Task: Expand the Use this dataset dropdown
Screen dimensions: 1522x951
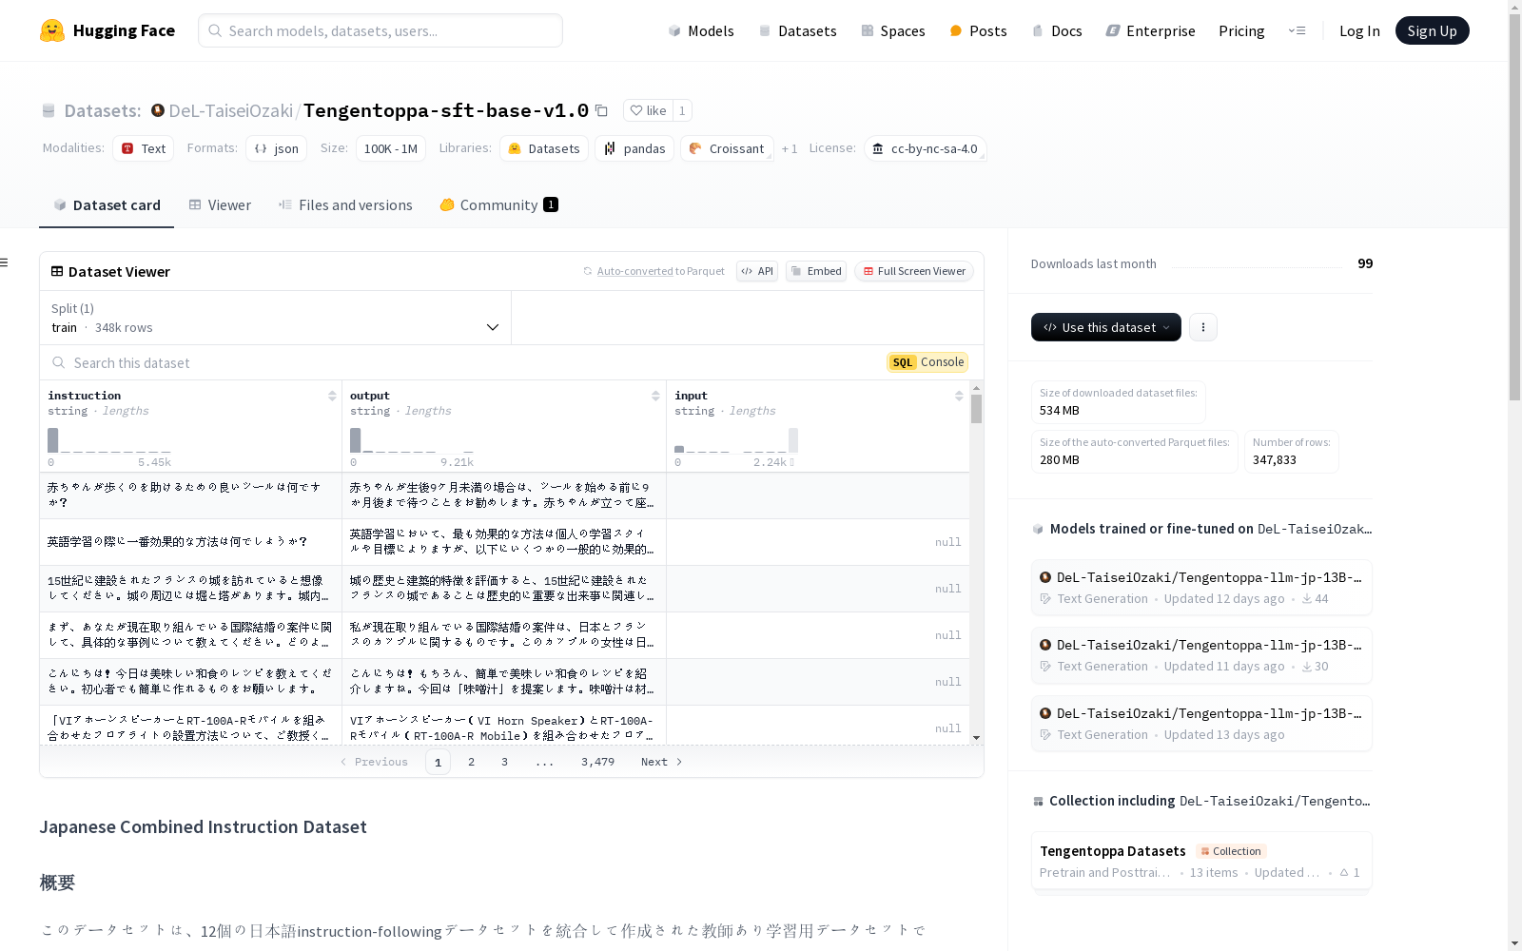Action: click(1106, 327)
